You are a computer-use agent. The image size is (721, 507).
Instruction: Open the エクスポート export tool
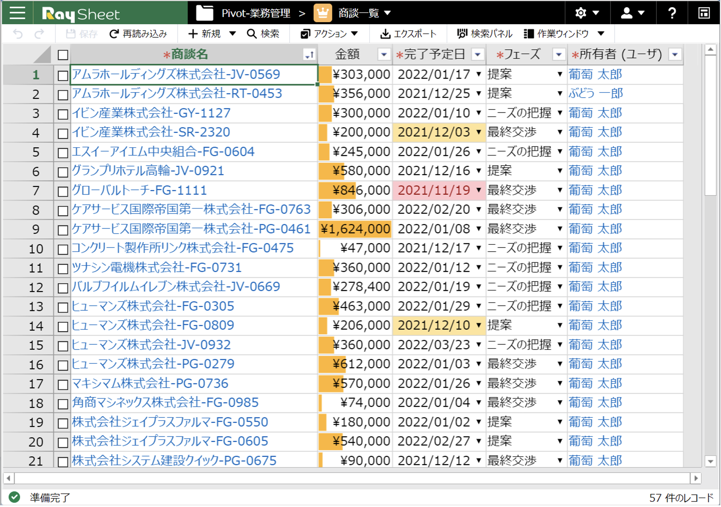tap(408, 34)
